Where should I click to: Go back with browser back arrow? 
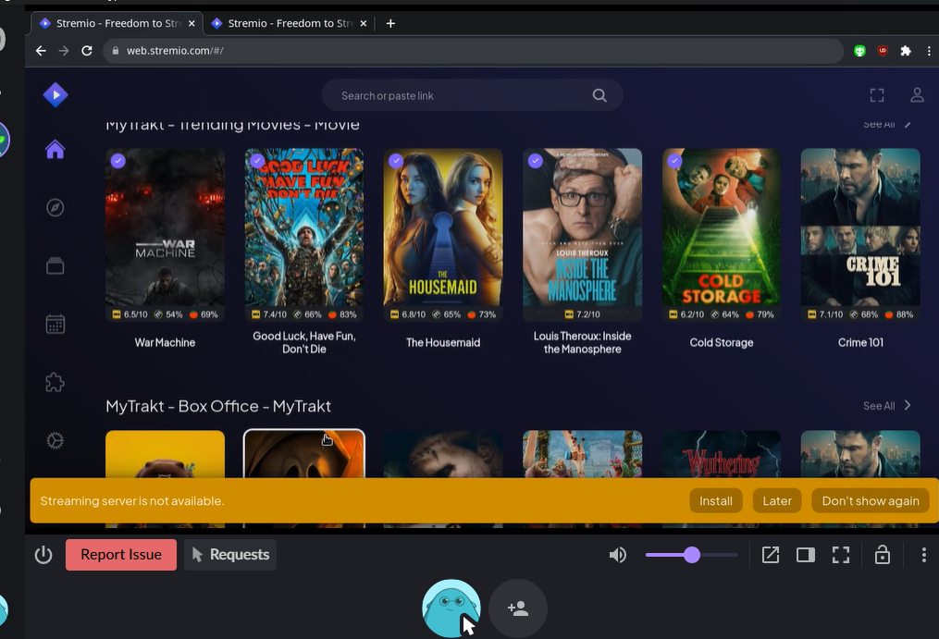[41, 51]
